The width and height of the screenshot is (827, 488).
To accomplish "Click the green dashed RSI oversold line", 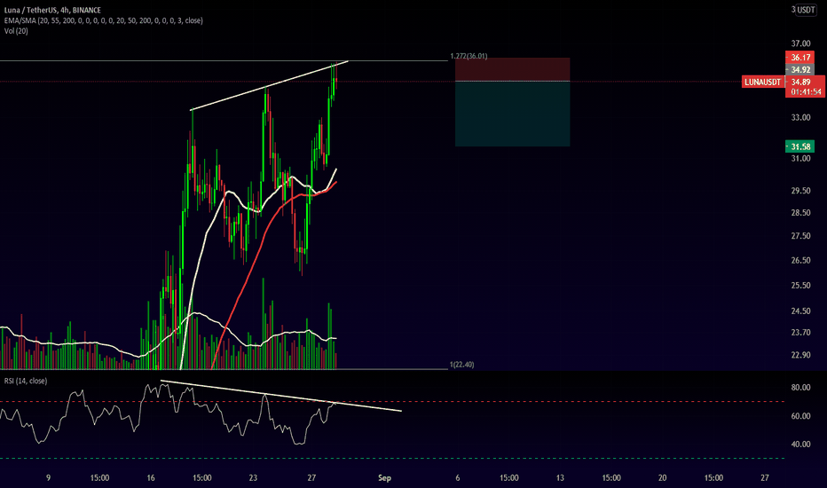I will pos(392,458).
